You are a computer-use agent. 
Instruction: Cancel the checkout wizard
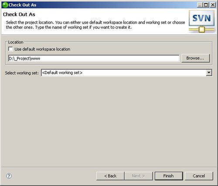pos(199,176)
